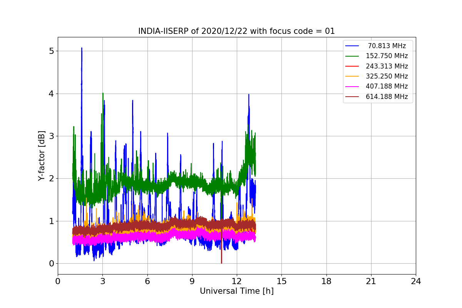The image size is (462, 308).
Task: Select the 70.813 MHz legend label
Action: (x=387, y=46)
